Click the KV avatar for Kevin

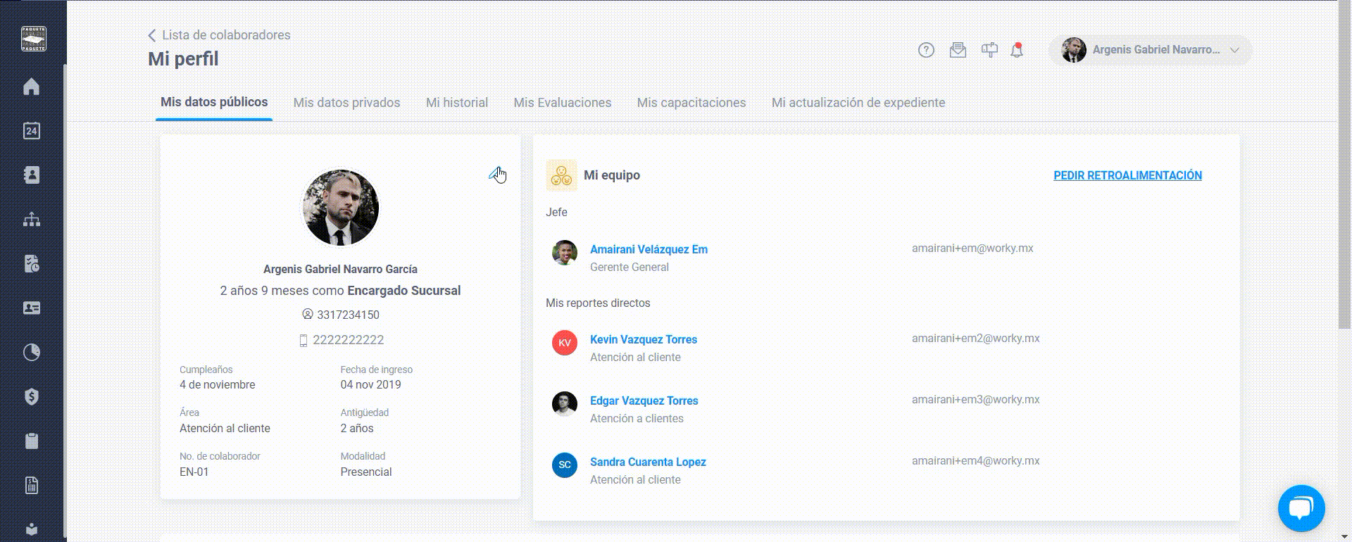tap(565, 343)
